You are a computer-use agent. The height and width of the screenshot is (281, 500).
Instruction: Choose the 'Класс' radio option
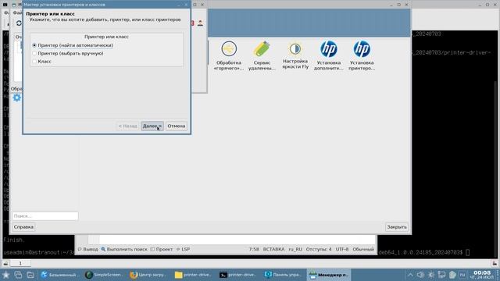click(x=41, y=61)
